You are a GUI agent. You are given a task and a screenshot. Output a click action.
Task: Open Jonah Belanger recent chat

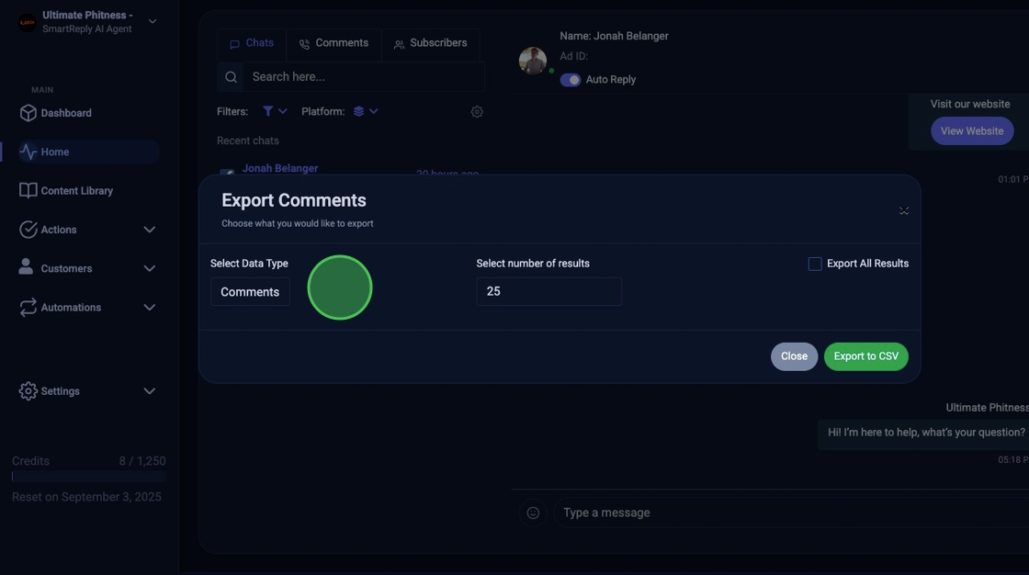click(x=280, y=169)
